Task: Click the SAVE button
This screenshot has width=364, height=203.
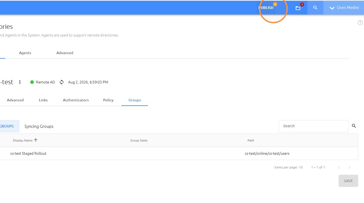Action: [x=348, y=181]
